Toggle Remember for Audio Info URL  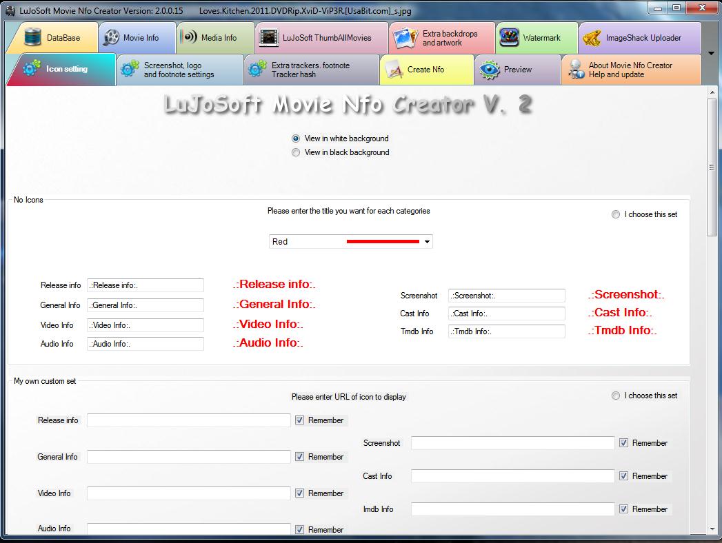300,529
